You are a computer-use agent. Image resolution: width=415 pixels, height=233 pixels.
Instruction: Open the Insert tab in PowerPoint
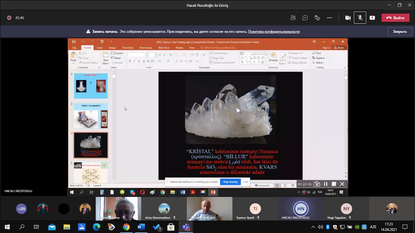point(100,48)
